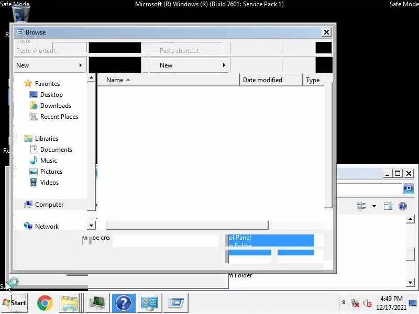Select Recent Places in navigation pane

tap(59, 116)
